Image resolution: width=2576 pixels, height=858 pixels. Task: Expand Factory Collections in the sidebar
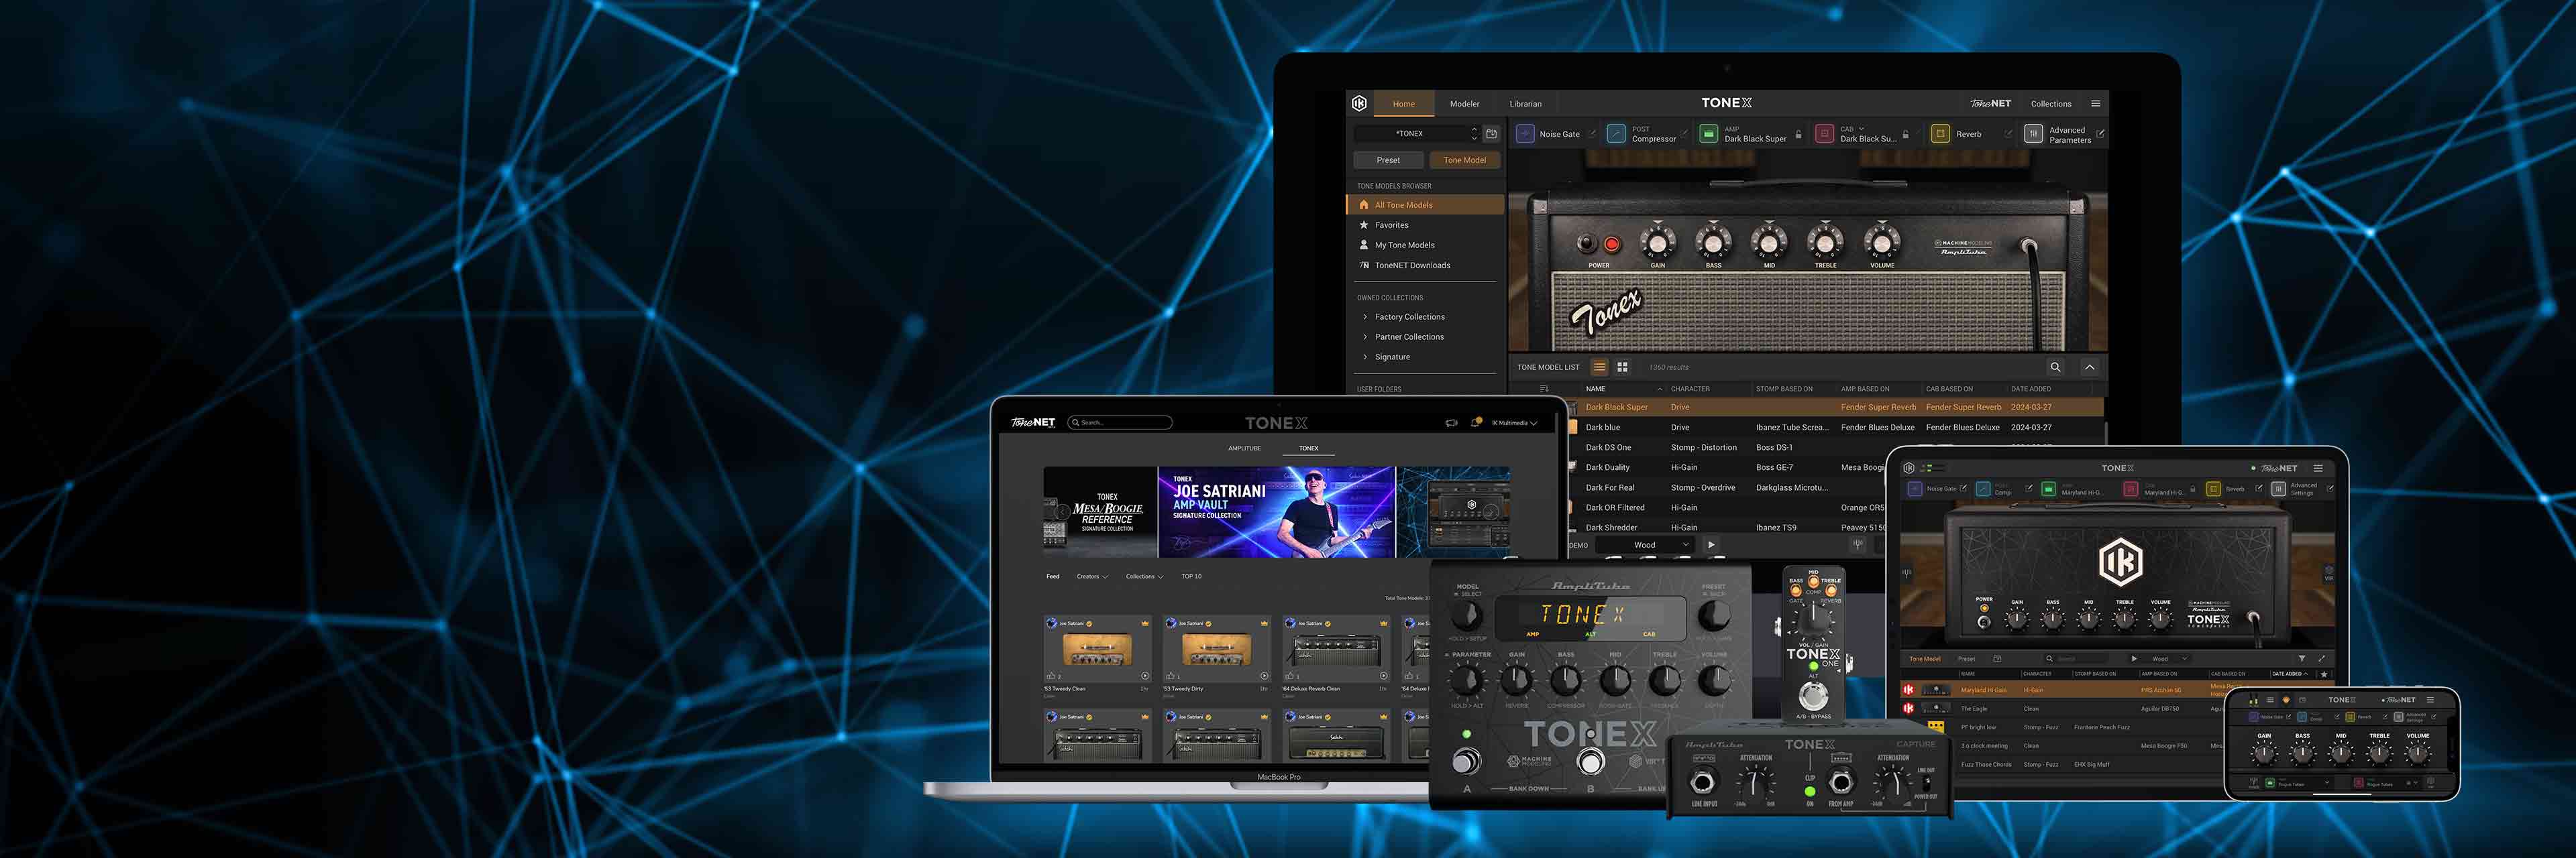(1365, 316)
